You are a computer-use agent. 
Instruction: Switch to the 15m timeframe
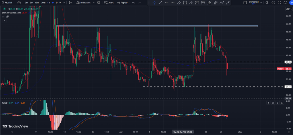pos(37,3)
